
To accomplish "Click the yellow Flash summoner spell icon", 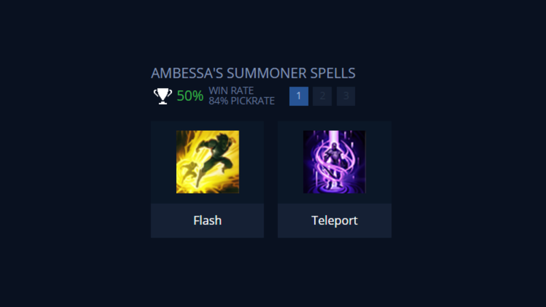I will [207, 162].
